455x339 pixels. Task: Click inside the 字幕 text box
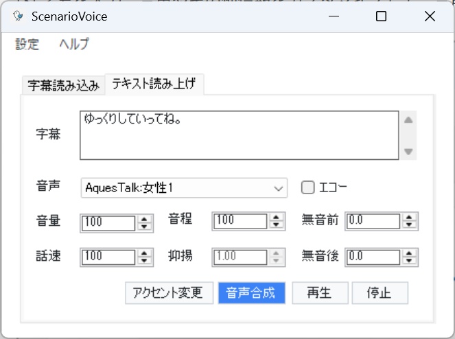(x=240, y=135)
